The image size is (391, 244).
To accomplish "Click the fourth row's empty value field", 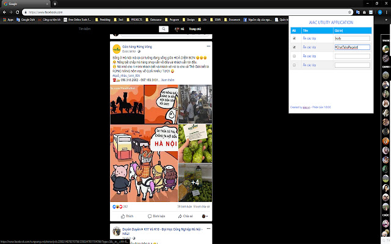I will coord(352,65).
